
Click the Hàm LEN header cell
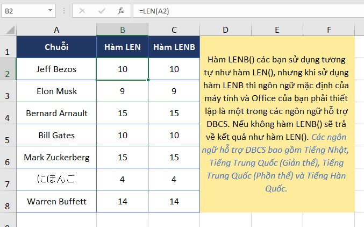coord(123,47)
